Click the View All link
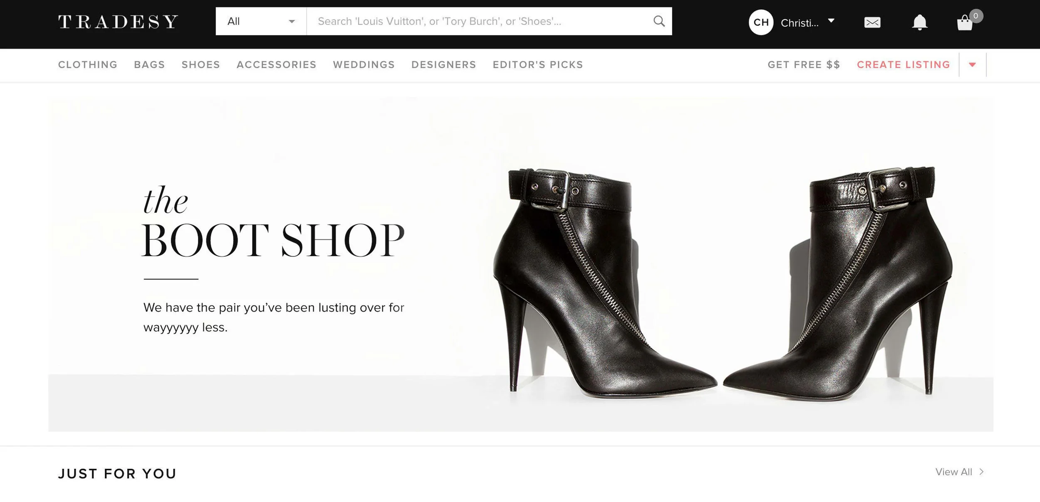Screen dimensions: 1040x502 (953, 472)
